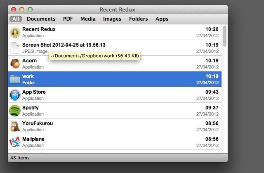Minimize window with yellow button

22,9
